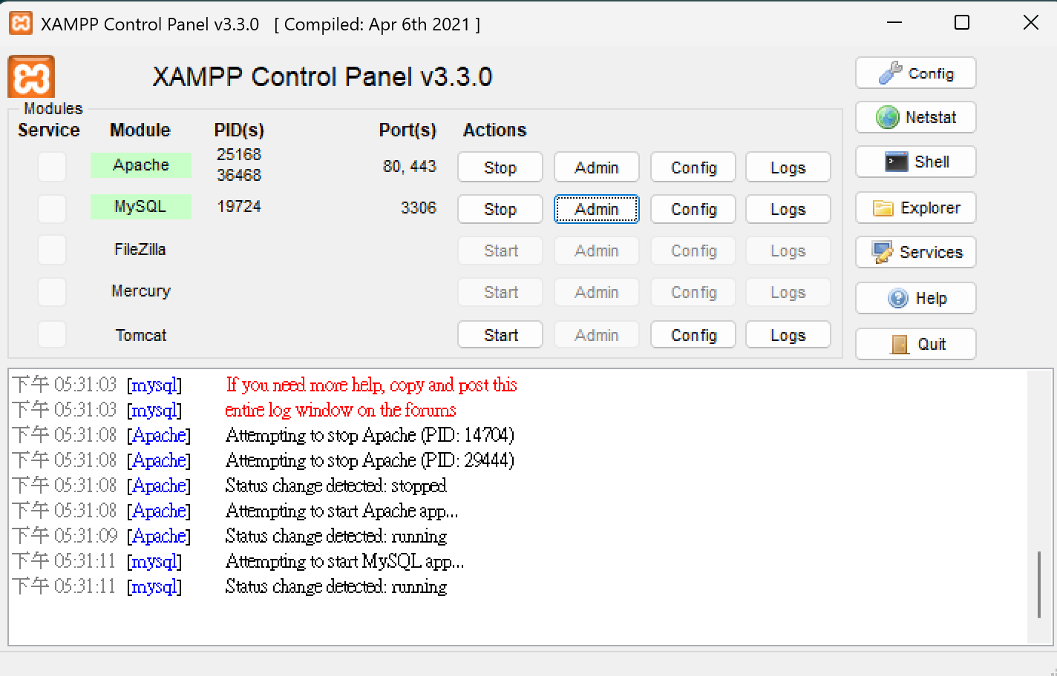Click the Tomcat module label
Viewport: 1057px width, 676px height.
[x=141, y=335]
